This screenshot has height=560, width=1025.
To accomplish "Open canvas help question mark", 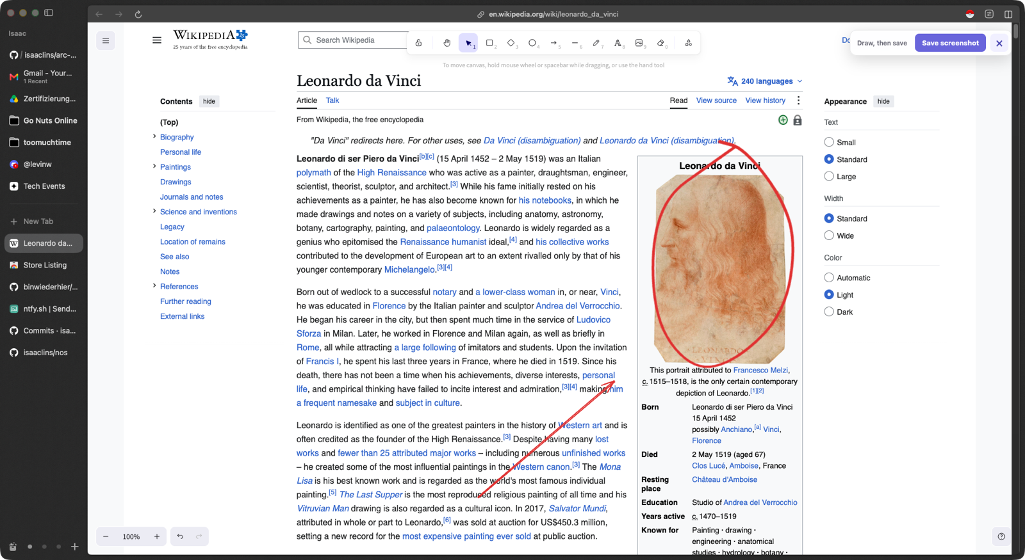I will (x=1001, y=536).
